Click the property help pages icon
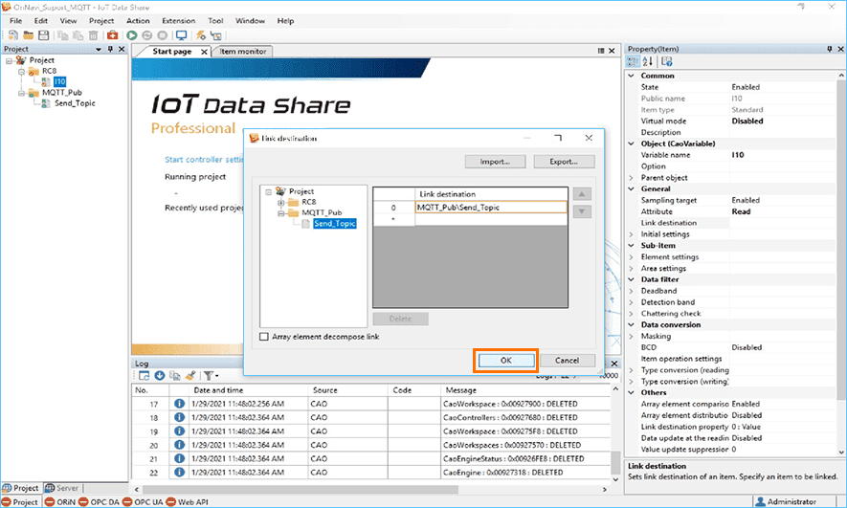 [x=666, y=61]
